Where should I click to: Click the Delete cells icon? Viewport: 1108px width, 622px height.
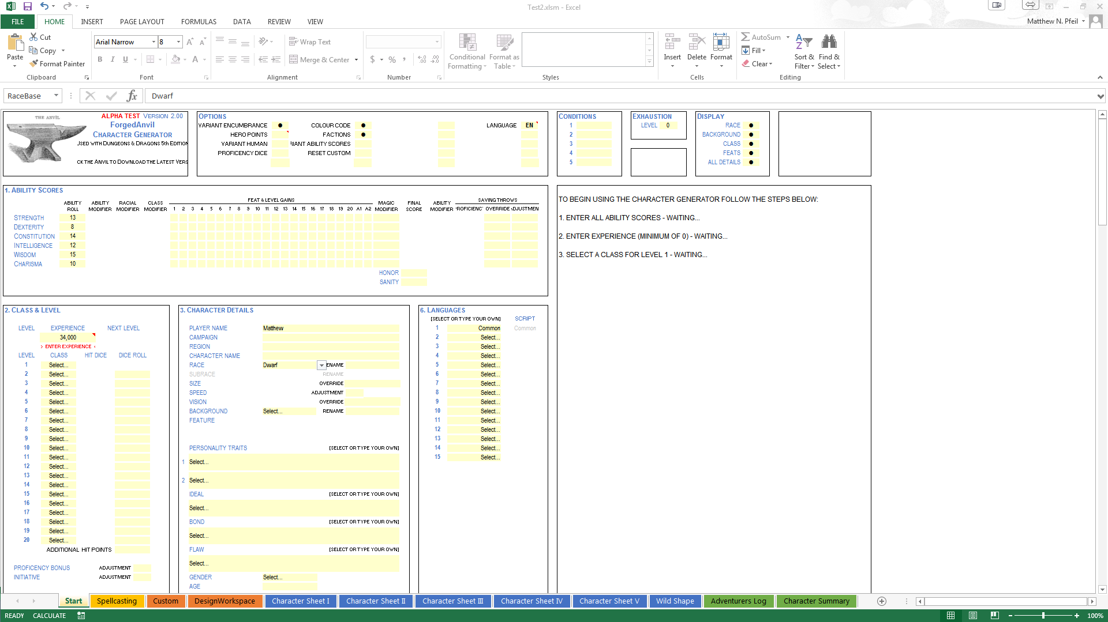[x=697, y=42]
